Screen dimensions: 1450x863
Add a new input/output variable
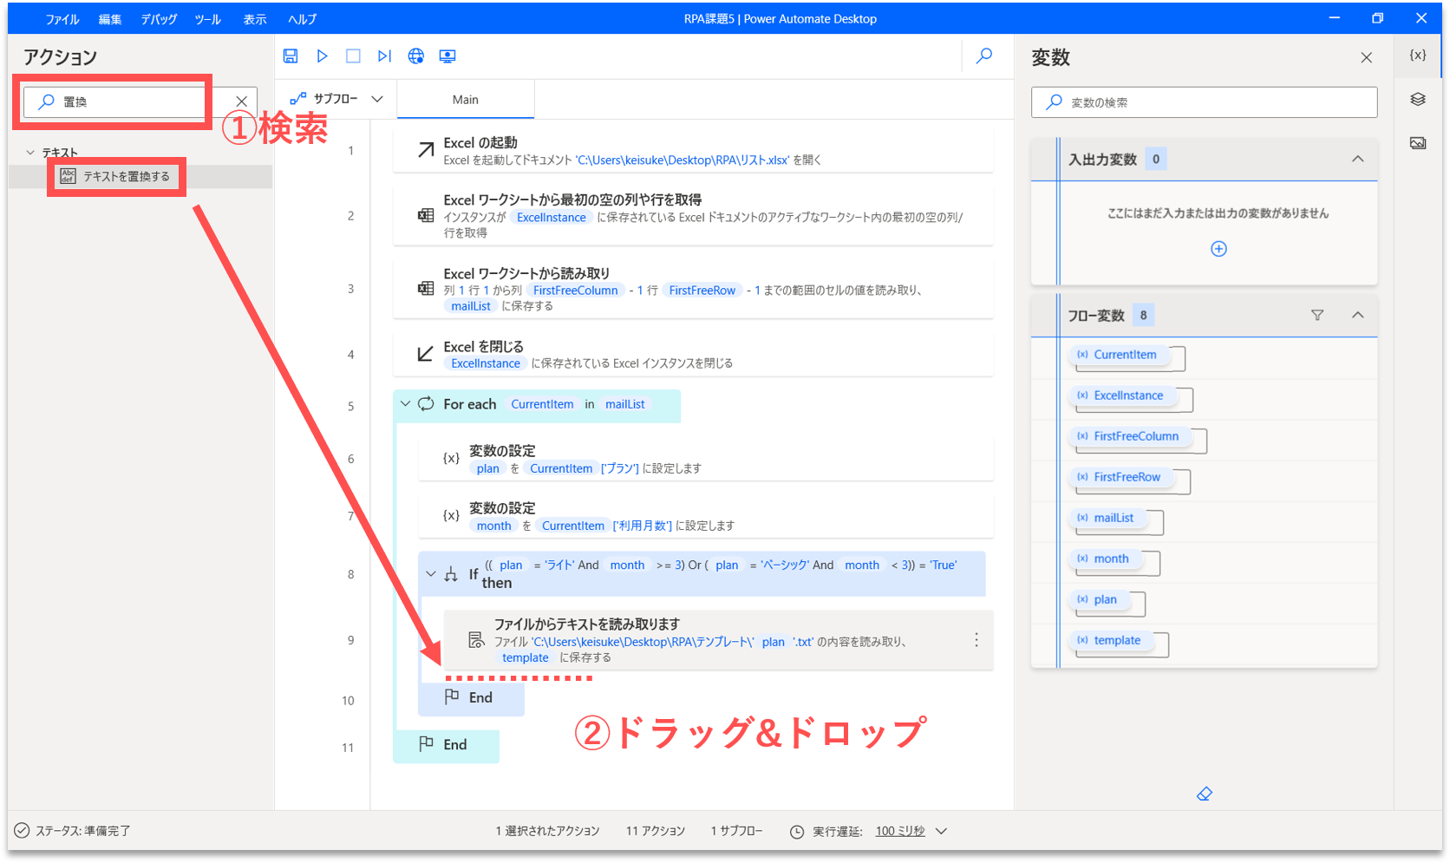tap(1218, 249)
